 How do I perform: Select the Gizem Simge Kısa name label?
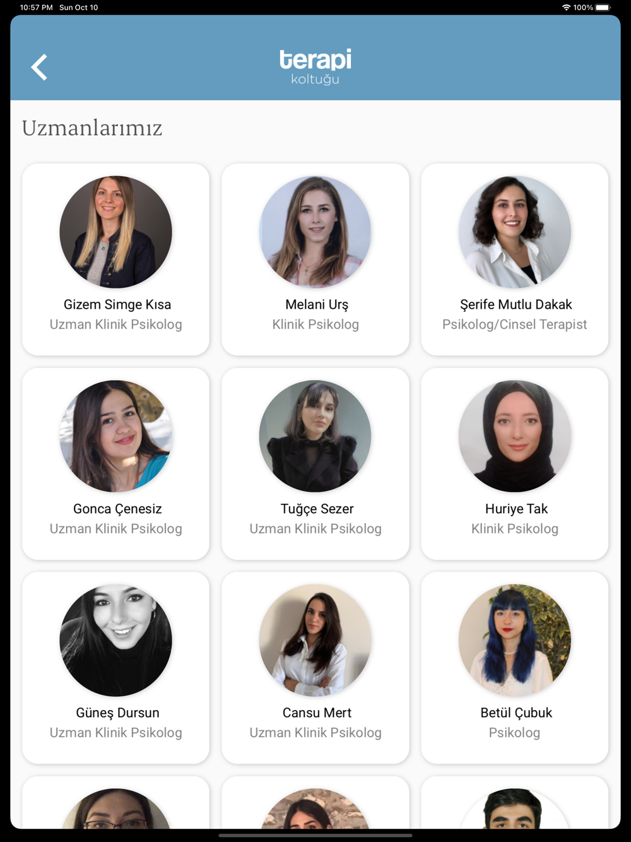point(117,304)
